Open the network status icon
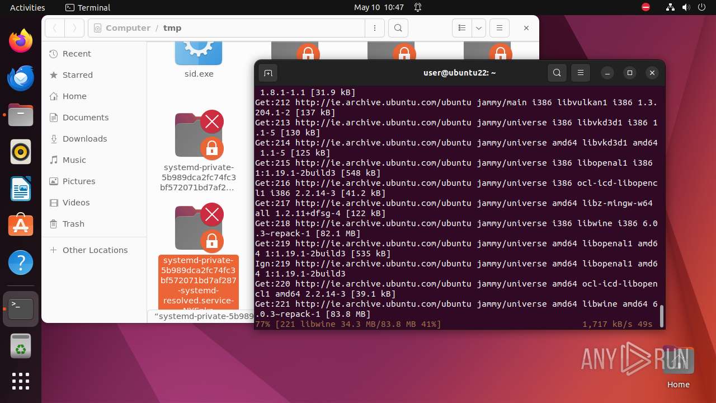The width and height of the screenshot is (716, 403). [x=671, y=7]
